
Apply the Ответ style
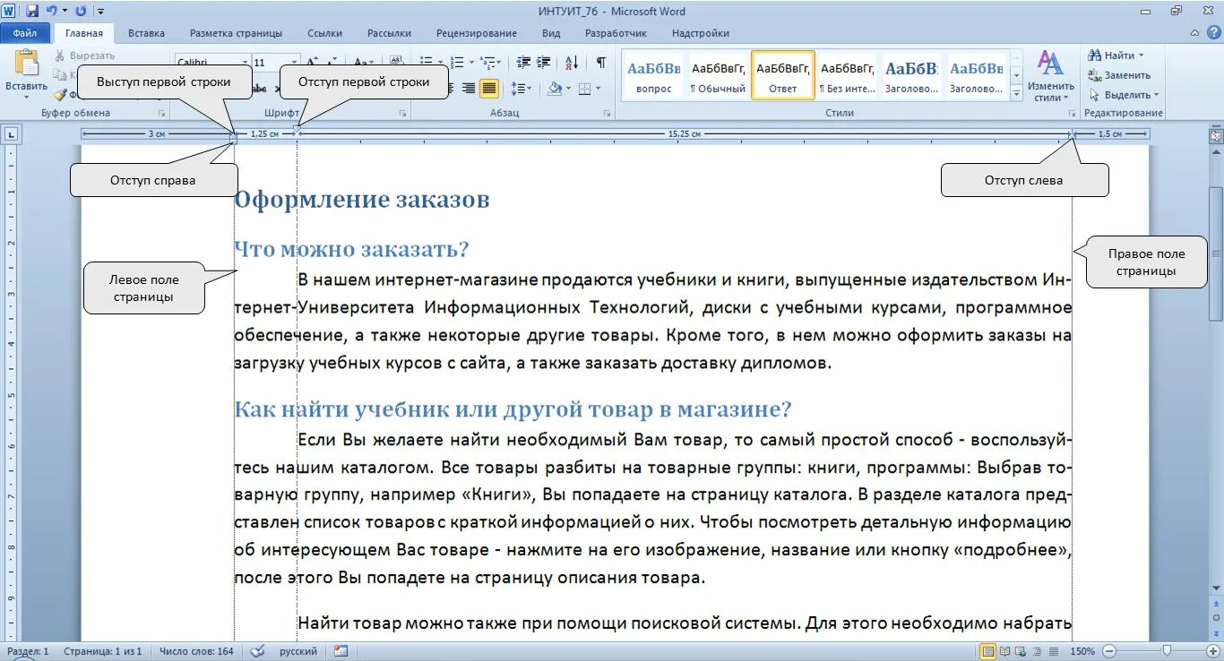(x=782, y=74)
